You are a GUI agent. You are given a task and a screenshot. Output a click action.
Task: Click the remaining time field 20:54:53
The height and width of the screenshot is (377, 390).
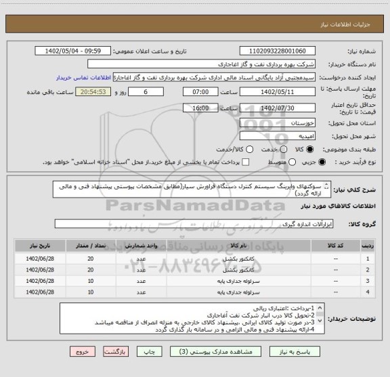pyautogui.click(x=93, y=92)
